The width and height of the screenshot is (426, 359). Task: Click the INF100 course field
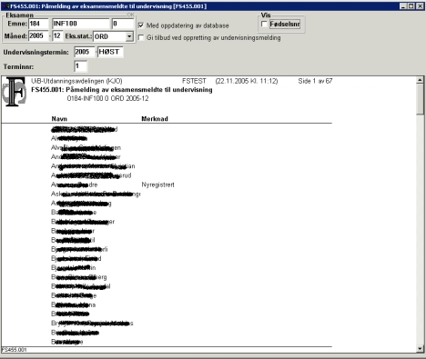(81, 24)
